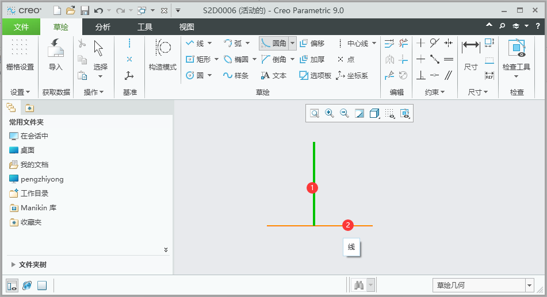Apply the parallel constraint icon
547x297 pixels.
pyautogui.click(x=448, y=75)
